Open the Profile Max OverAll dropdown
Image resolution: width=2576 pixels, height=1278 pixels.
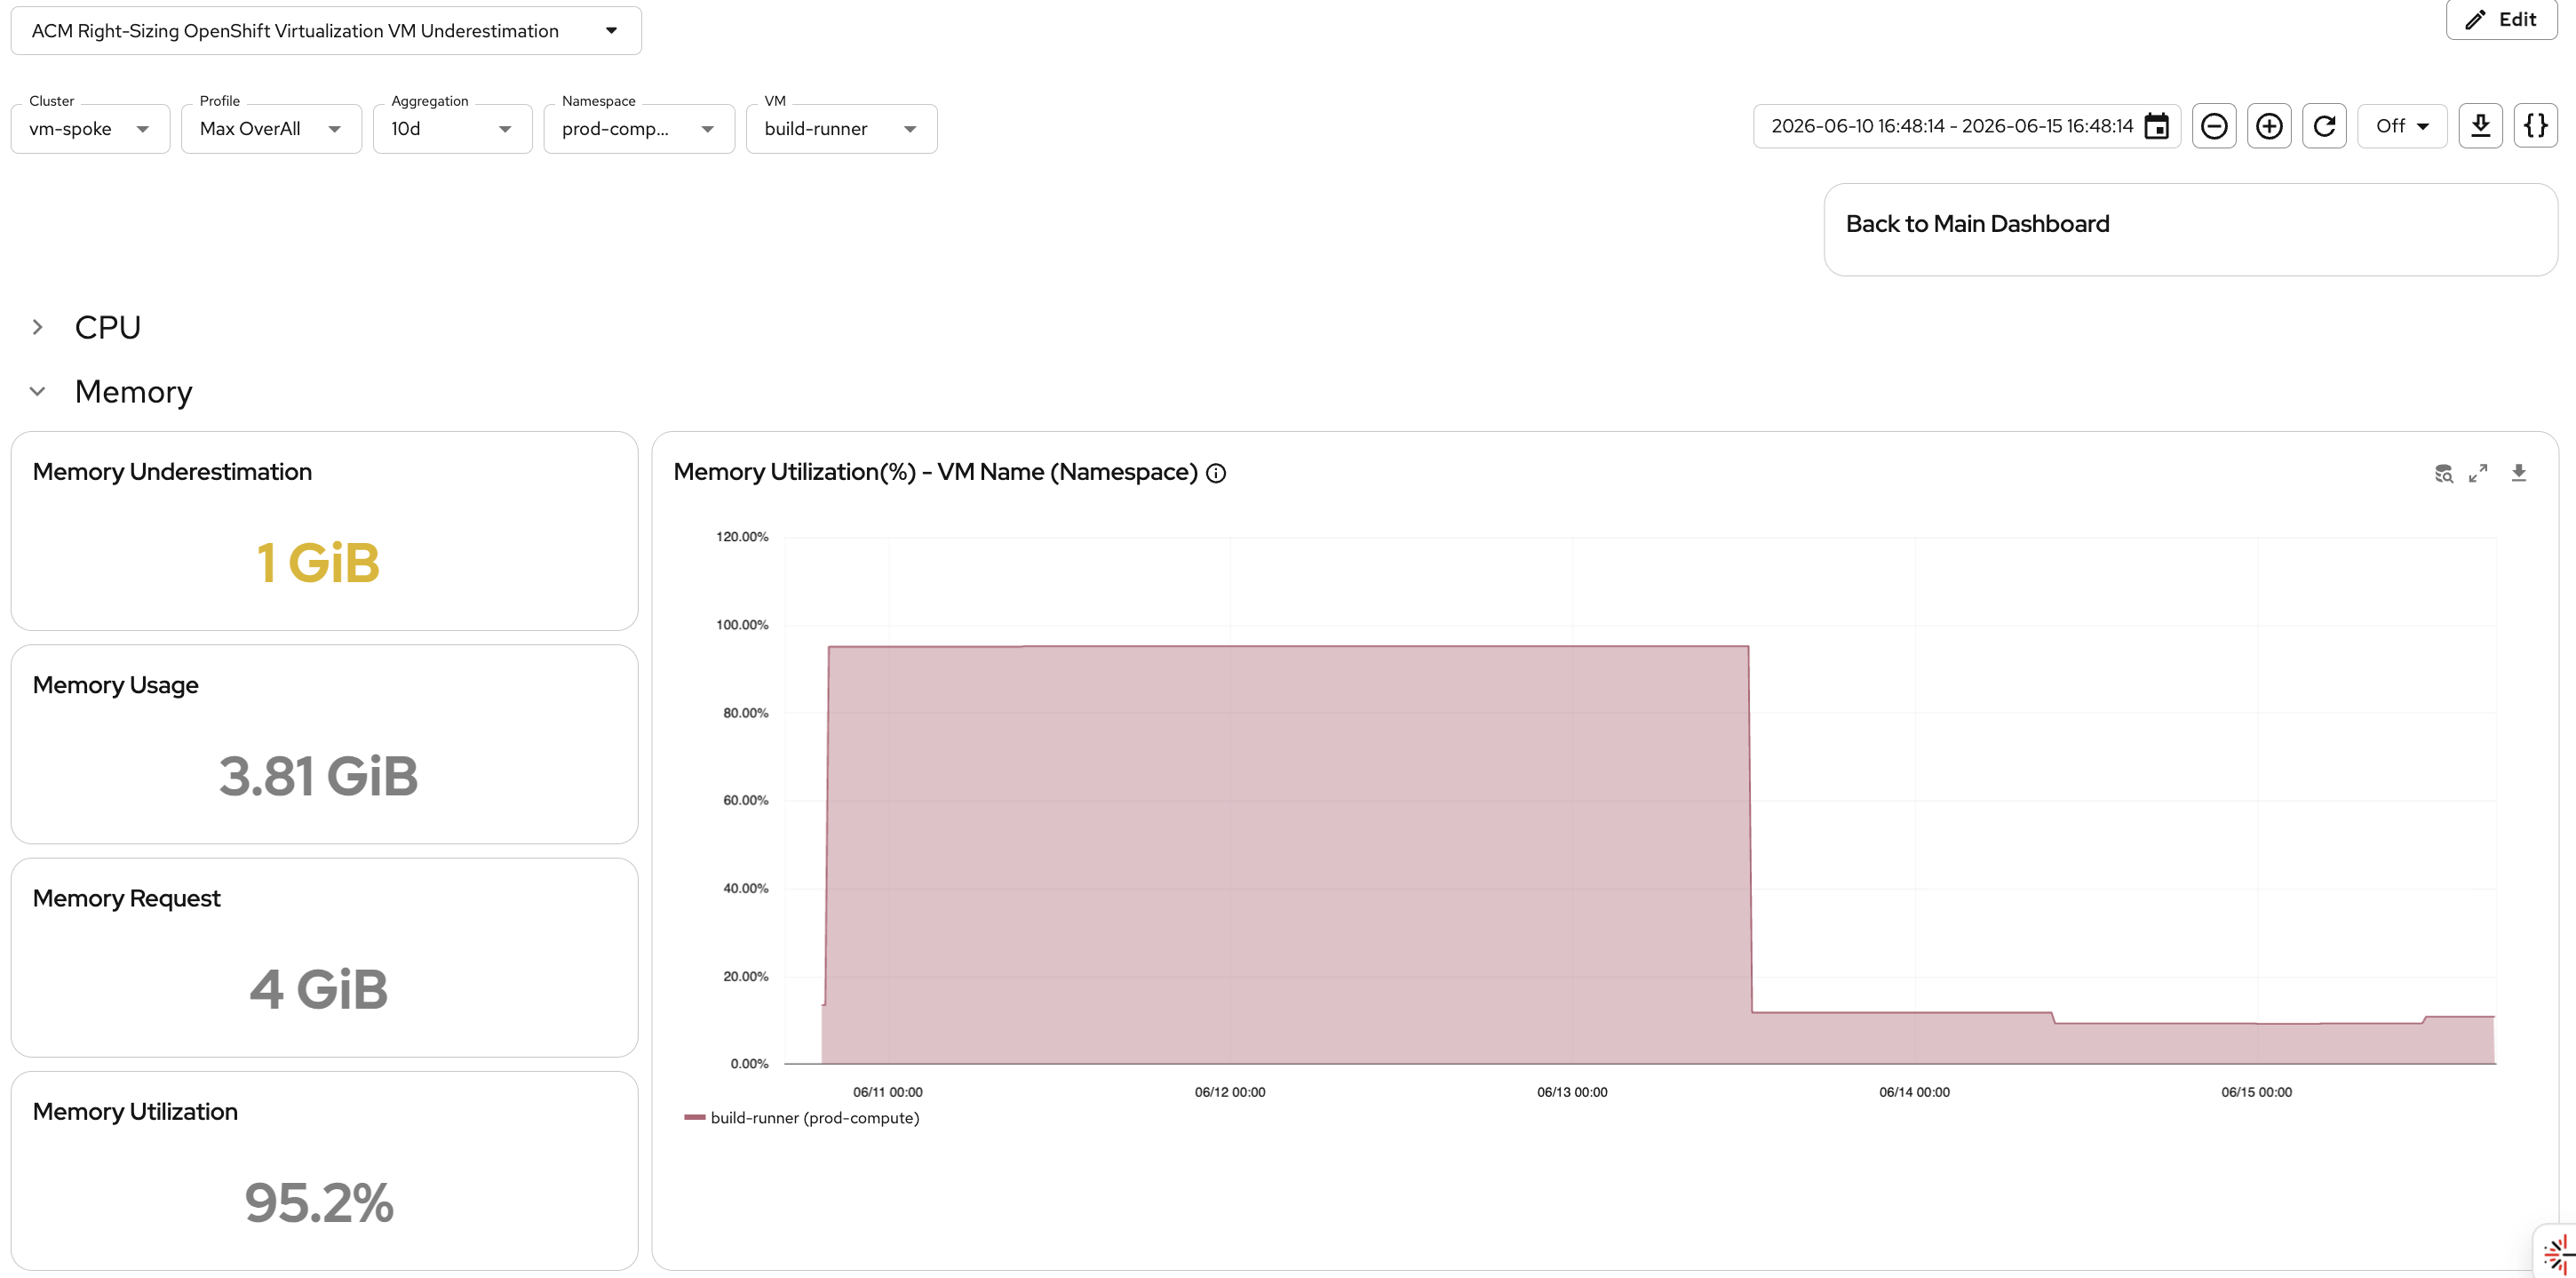point(271,129)
